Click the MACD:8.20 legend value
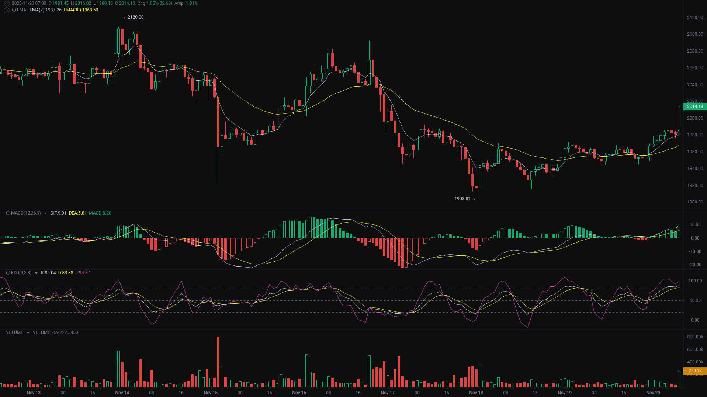This screenshot has width=707, height=397. pos(100,213)
